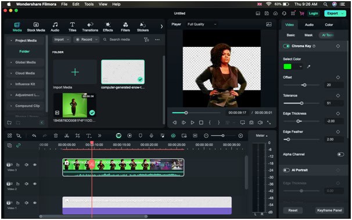Click the Tolerance slider handle

click(301, 103)
